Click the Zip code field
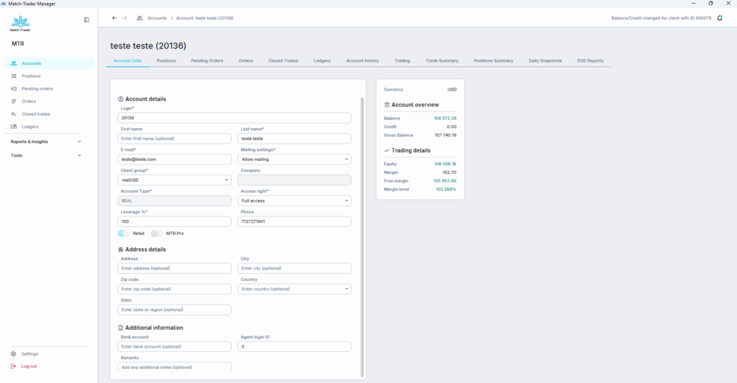The height and width of the screenshot is (383, 737). [174, 289]
